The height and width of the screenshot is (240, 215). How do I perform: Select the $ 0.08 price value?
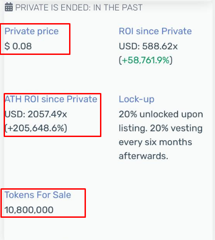click(x=18, y=46)
